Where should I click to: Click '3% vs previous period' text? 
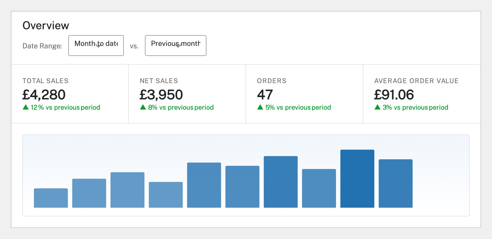[415, 107]
